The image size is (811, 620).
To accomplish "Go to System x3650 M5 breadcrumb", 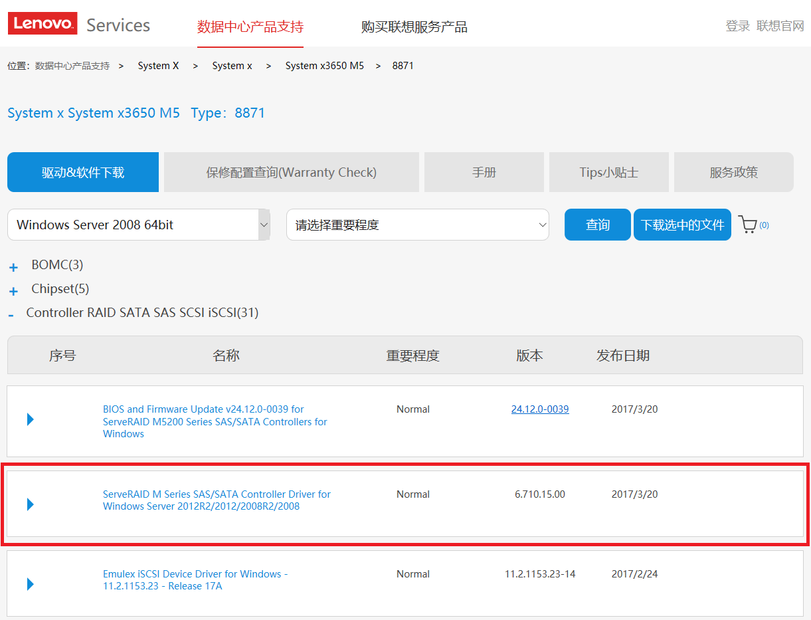I will click(x=324, y=66).
